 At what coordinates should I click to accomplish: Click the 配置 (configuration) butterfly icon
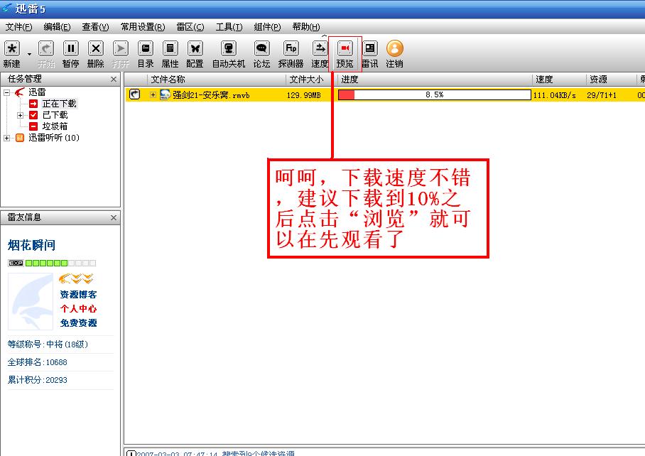[x=195, y=48]
